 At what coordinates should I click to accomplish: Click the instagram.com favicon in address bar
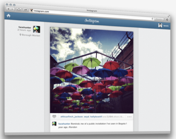(x=32, y=10)
